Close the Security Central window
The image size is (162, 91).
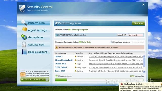(144, 5)
